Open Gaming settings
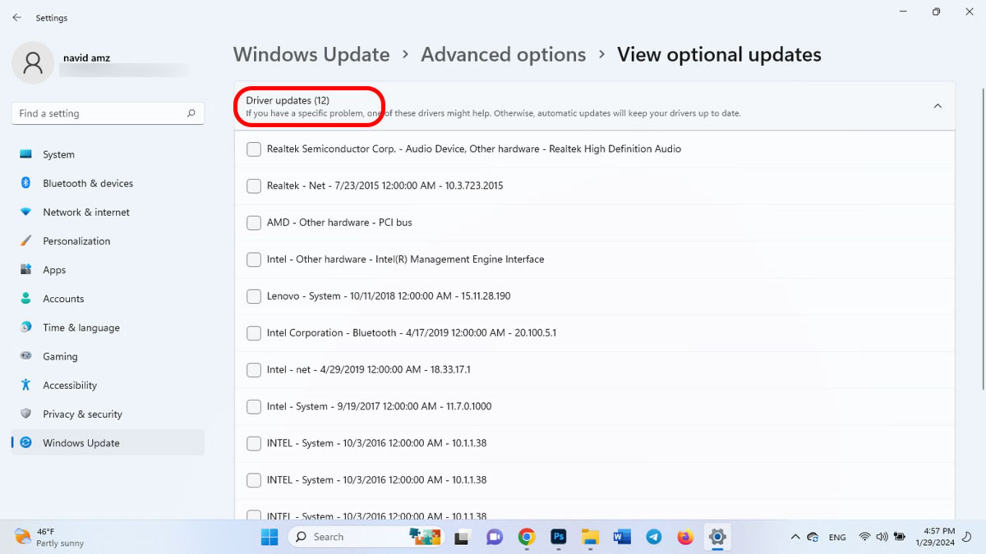Viewport: 986px width, 554px height. 108,357
